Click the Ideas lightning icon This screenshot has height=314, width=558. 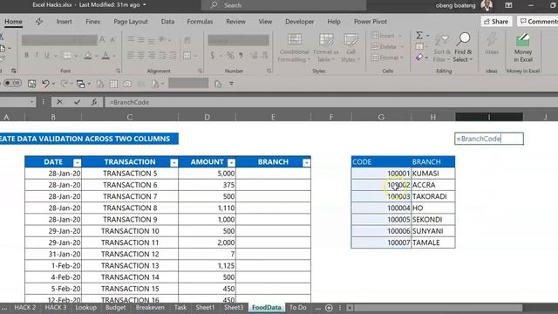pyautogui.click(x=492, y=44)
